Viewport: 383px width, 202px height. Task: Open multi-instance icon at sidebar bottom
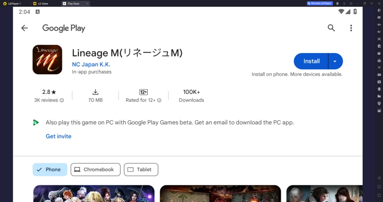379,110
